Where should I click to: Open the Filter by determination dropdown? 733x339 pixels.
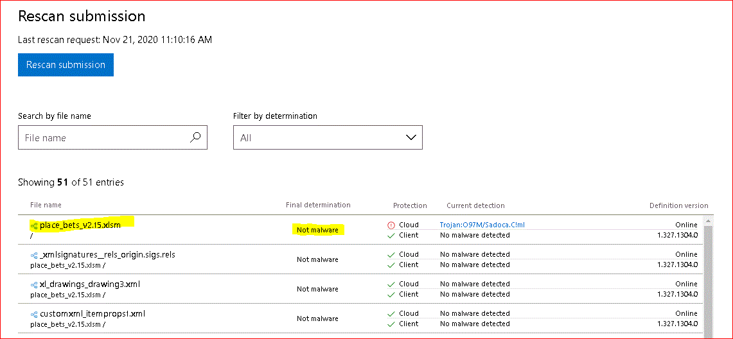[x=327, y=137]
